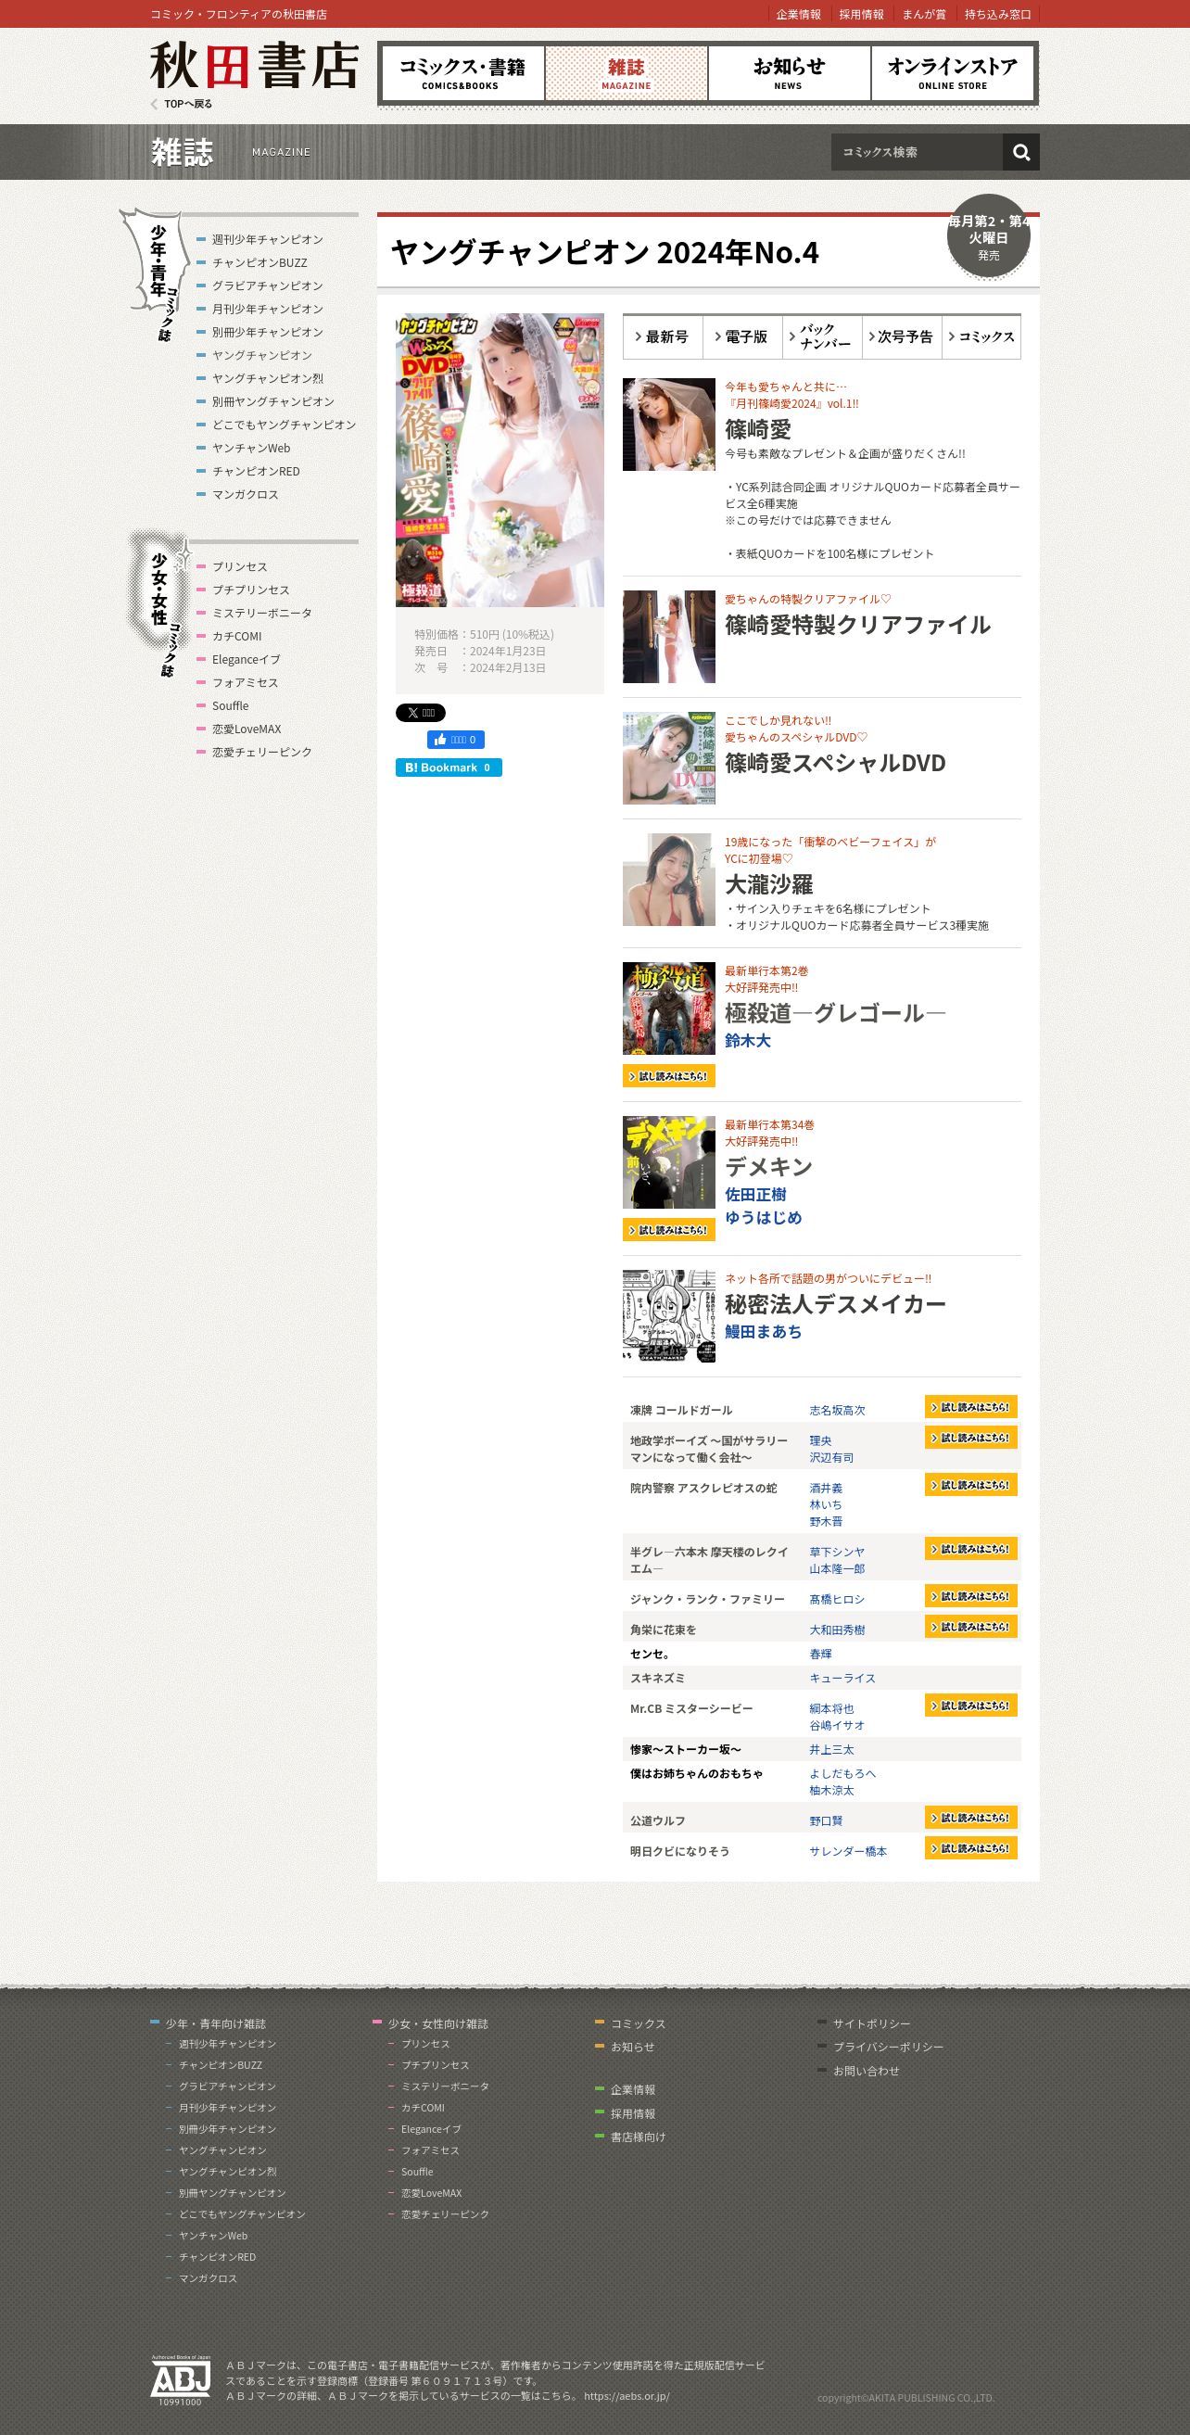
Task: Focus the コミックス検索 search field
Action: coord(916,152)
